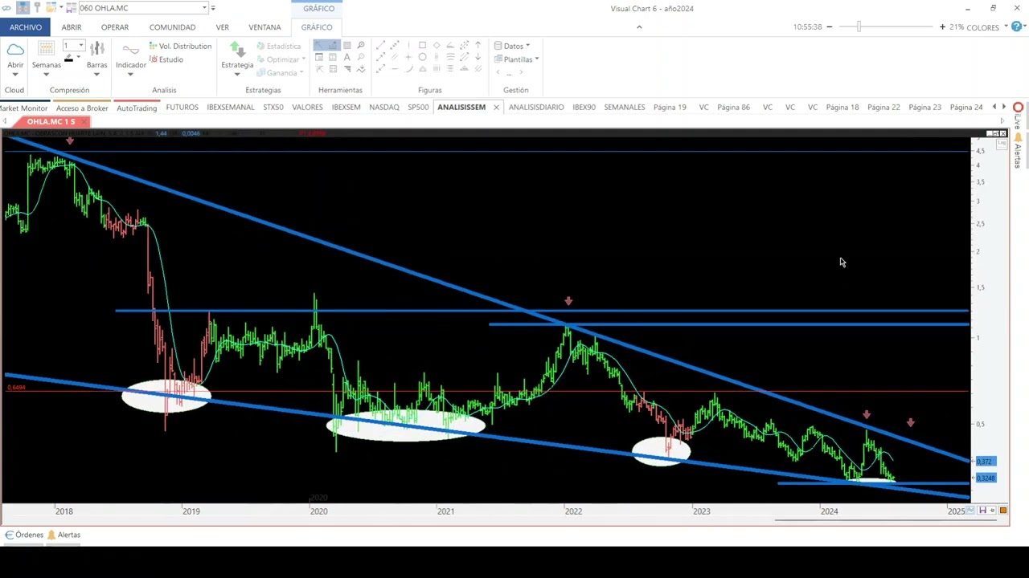Open the COMUNIDAD ribbon tab
The height and width of the screenshot is (578, 1029).
click(x=172, y=27)
